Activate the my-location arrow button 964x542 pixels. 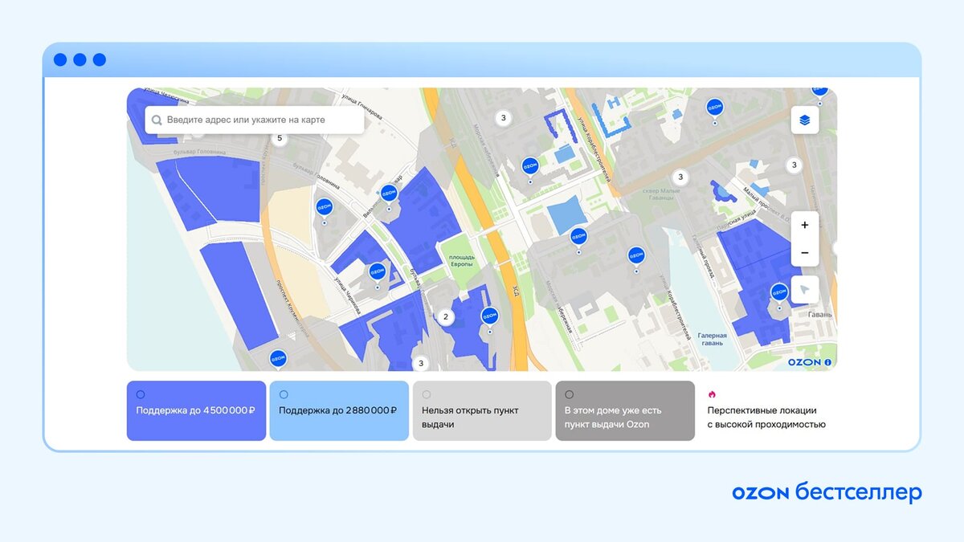point(805,290)
